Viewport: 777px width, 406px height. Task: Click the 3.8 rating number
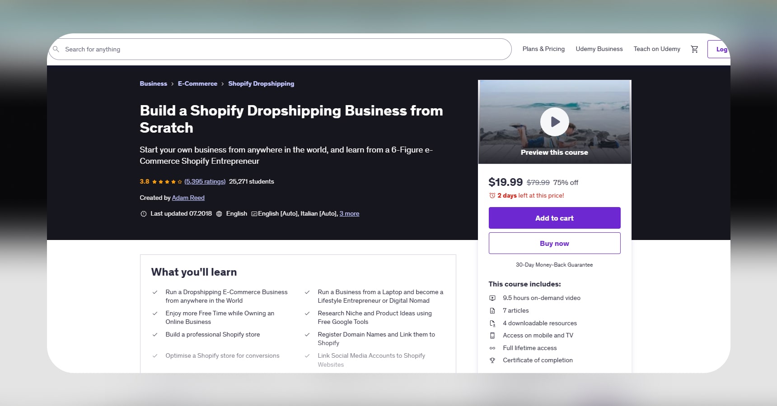tap(145, 181)
